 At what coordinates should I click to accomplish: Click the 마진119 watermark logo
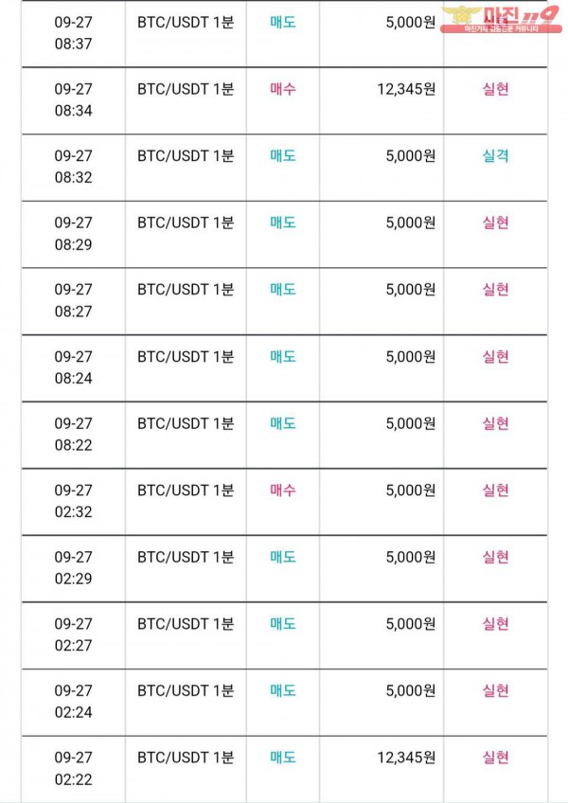point(501,19)
